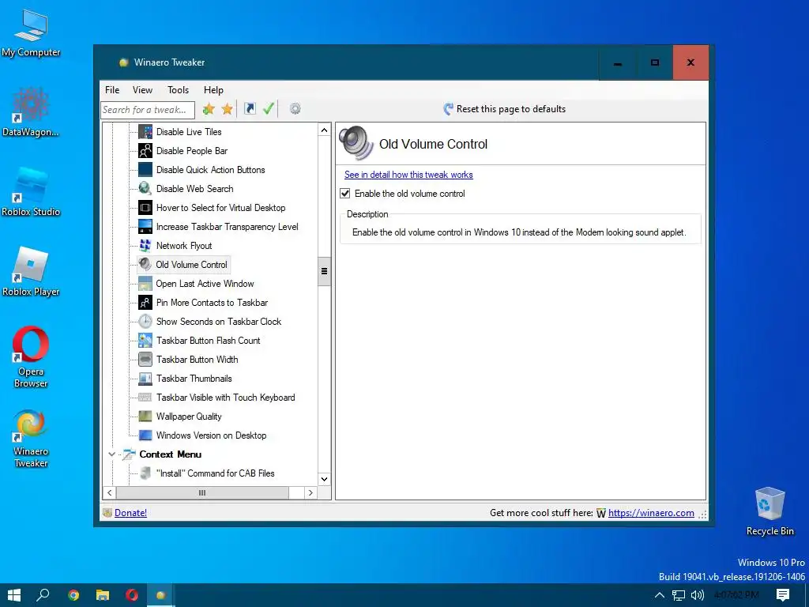
Task: Click the Disable Live Tiles icon
Action: click(145, 132)
